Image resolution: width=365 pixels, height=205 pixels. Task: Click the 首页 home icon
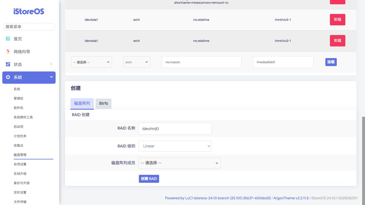pyautogui.click(x=8, y=39)
